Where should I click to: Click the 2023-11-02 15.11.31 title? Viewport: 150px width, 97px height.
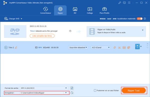tap(38, 26)
